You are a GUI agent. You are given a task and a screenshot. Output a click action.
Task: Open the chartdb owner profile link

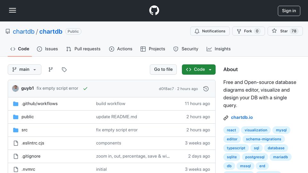pos(23,31)
